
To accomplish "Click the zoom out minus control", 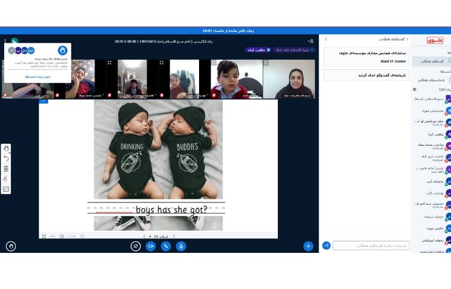I will point(82,236).
